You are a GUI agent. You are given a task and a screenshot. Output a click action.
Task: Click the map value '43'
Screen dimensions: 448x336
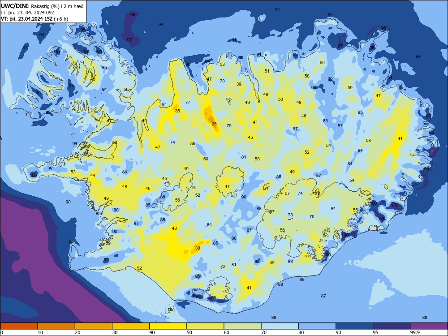(174, 228)
